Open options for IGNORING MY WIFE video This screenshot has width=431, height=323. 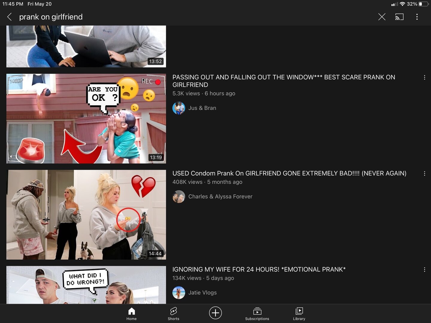tap(424, 269)
